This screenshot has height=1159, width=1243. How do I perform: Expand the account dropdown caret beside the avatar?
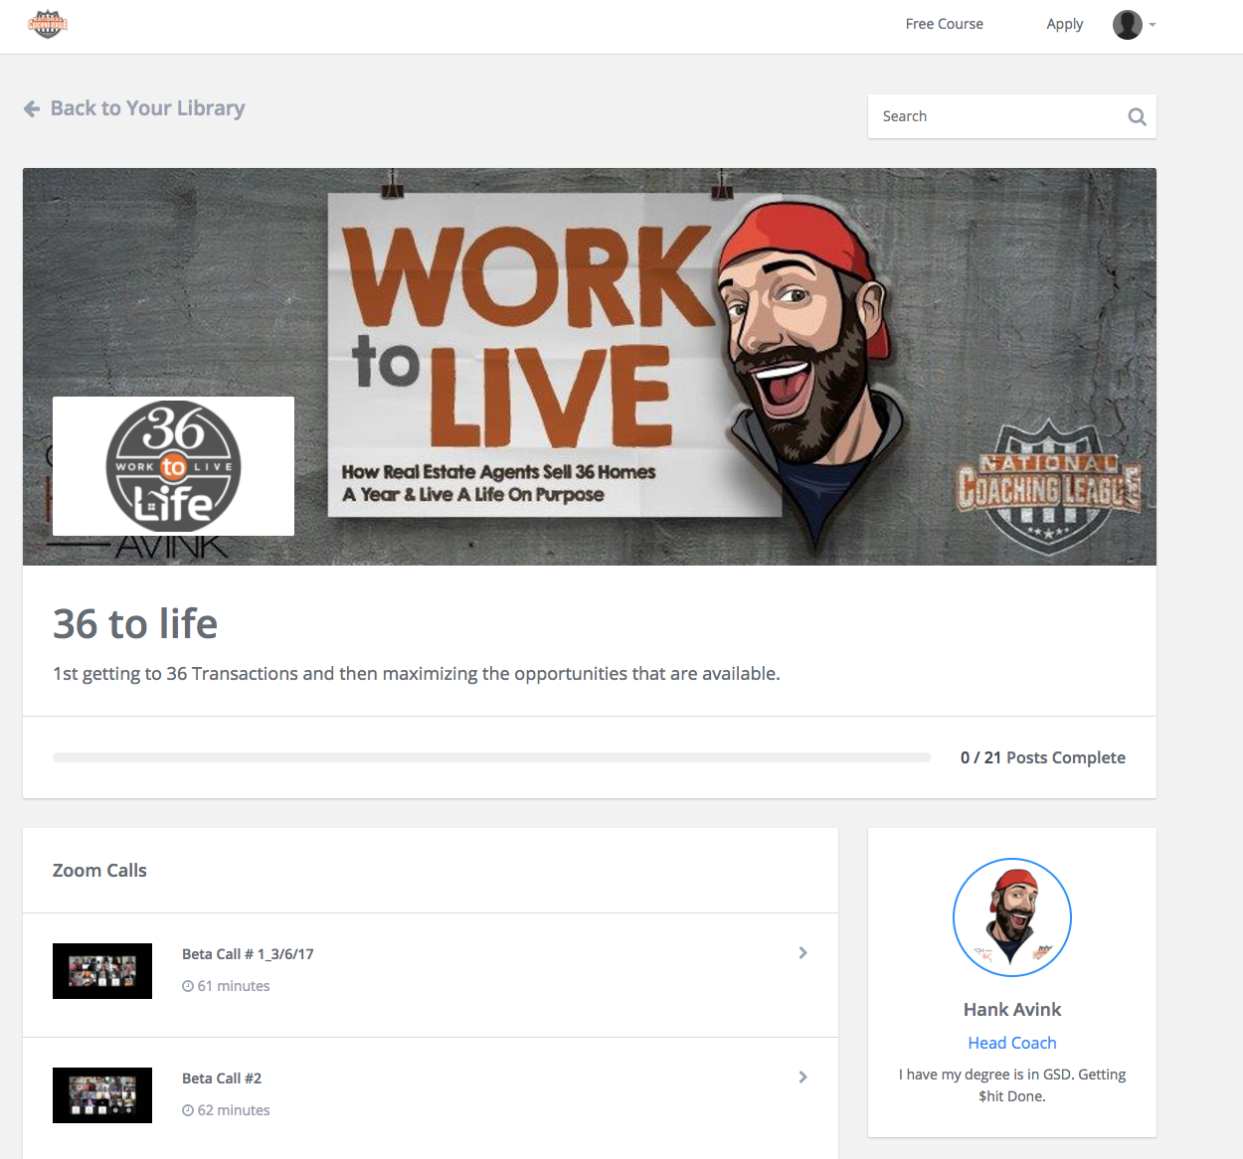(1153, 25)
